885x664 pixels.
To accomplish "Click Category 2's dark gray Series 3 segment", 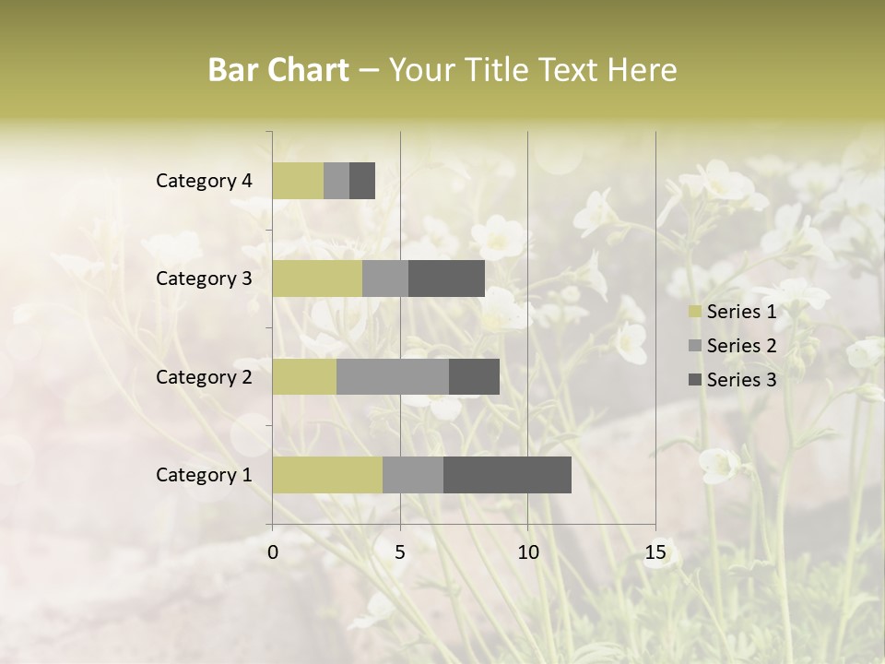I will click(474, 376).
